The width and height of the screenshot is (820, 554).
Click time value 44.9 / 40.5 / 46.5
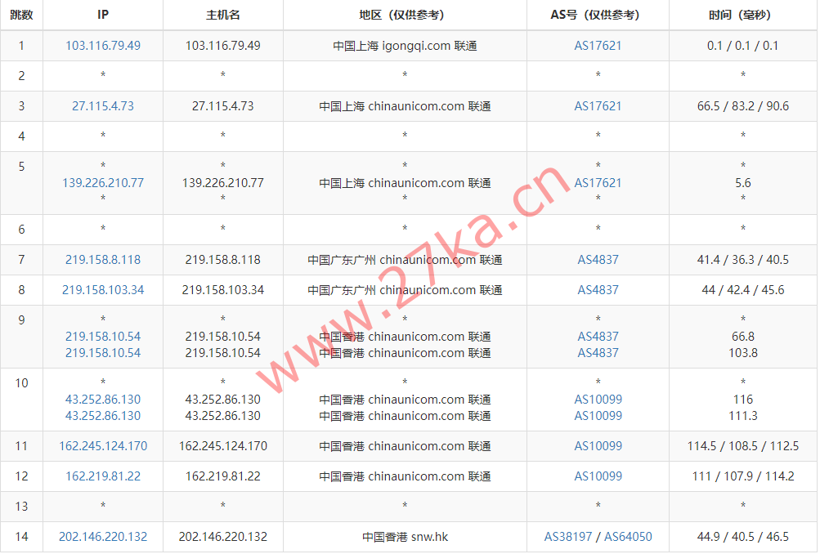[742, 537]
